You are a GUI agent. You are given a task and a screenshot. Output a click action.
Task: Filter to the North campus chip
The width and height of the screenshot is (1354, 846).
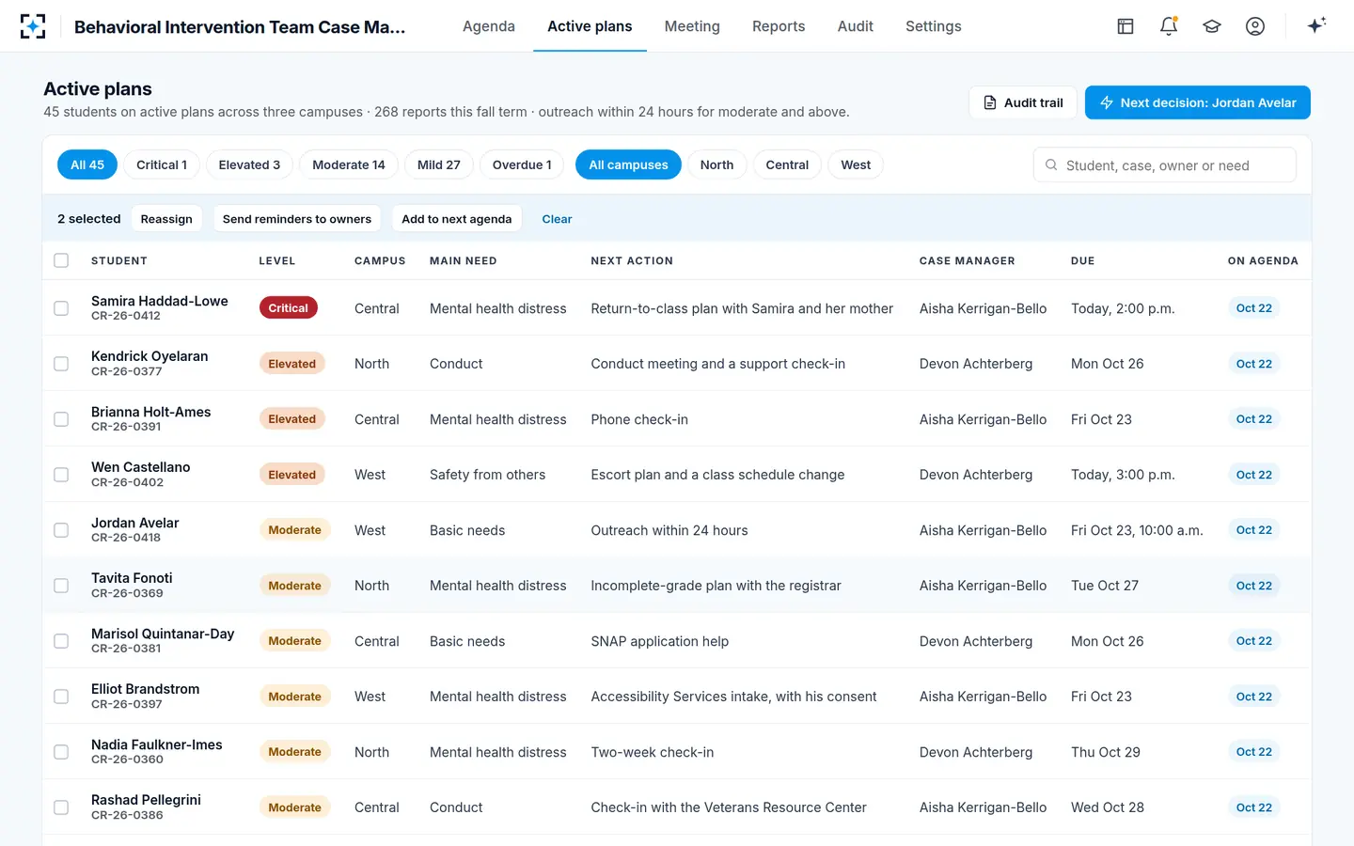click(x=716, y=164)
